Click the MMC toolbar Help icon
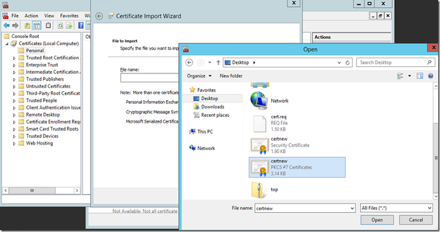Image resolution: width=440 pixels, height=232 pixels. 80,26
